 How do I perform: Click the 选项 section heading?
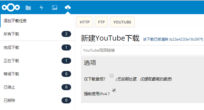click(x=90, y=63)
